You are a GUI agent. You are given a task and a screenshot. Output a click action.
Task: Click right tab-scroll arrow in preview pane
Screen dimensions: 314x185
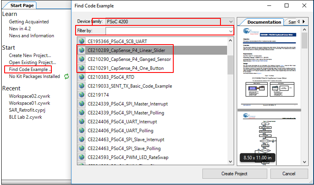point(304,22)
